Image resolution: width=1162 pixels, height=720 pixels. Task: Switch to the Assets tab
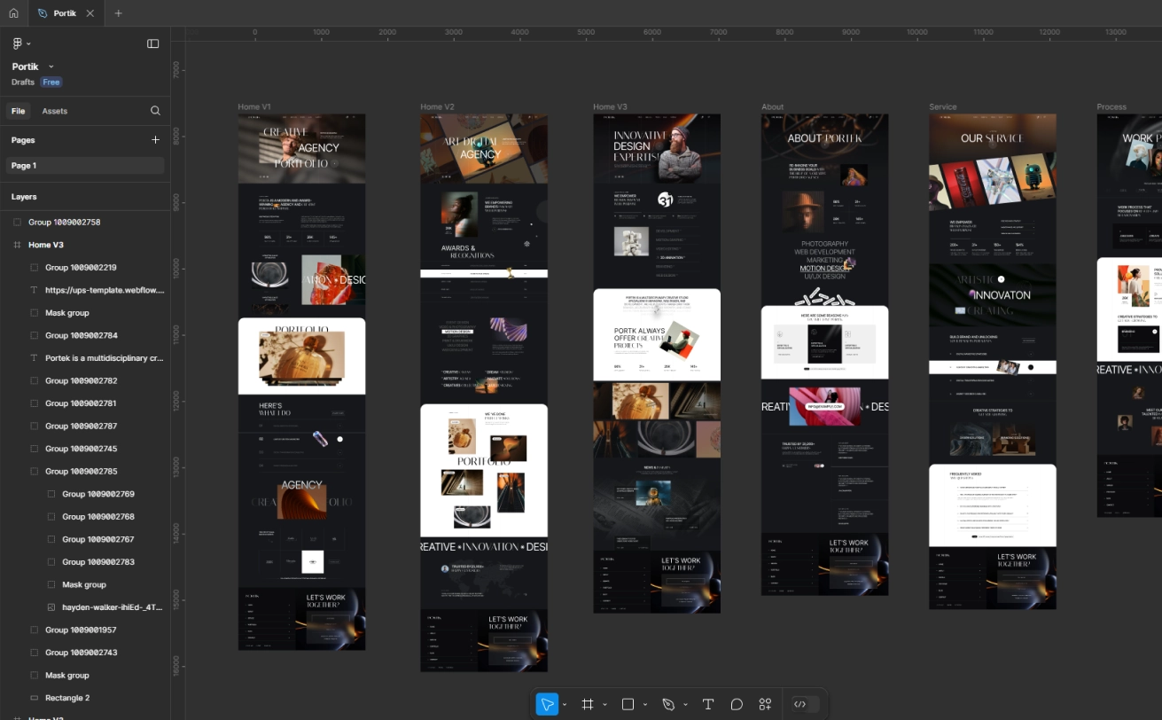tap(55, 111)
